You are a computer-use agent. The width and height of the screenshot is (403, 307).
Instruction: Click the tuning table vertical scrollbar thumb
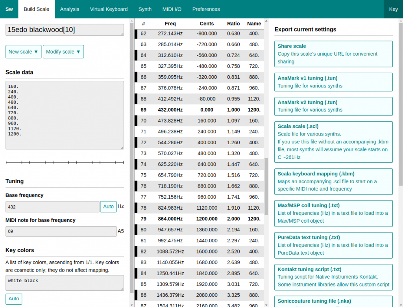tap(266, 186)
